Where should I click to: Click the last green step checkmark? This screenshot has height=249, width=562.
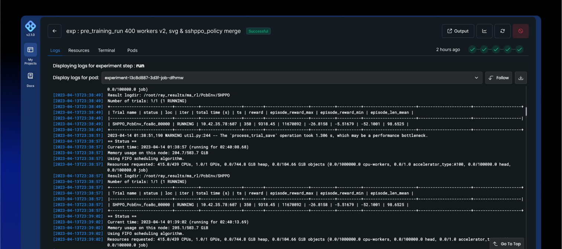coord(520,49)
